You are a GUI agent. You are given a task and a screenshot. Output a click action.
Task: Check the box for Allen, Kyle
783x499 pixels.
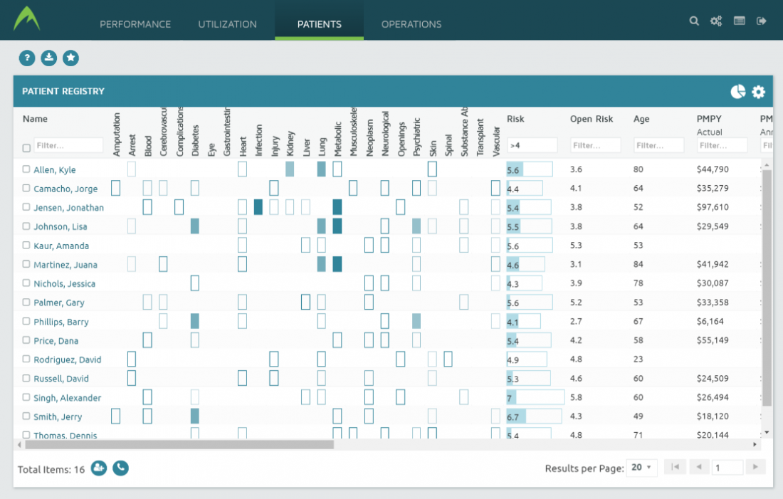tap(26, 169)
